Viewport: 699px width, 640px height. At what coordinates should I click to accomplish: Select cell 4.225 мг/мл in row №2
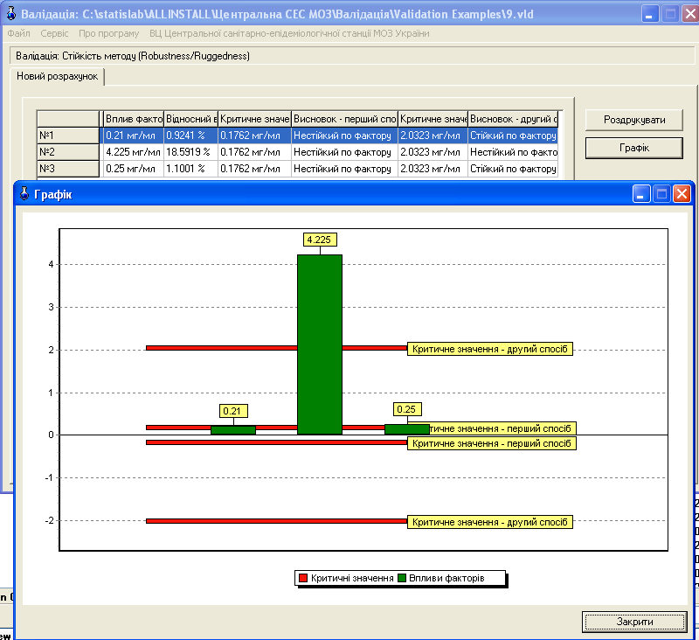[x=134, y=152]
